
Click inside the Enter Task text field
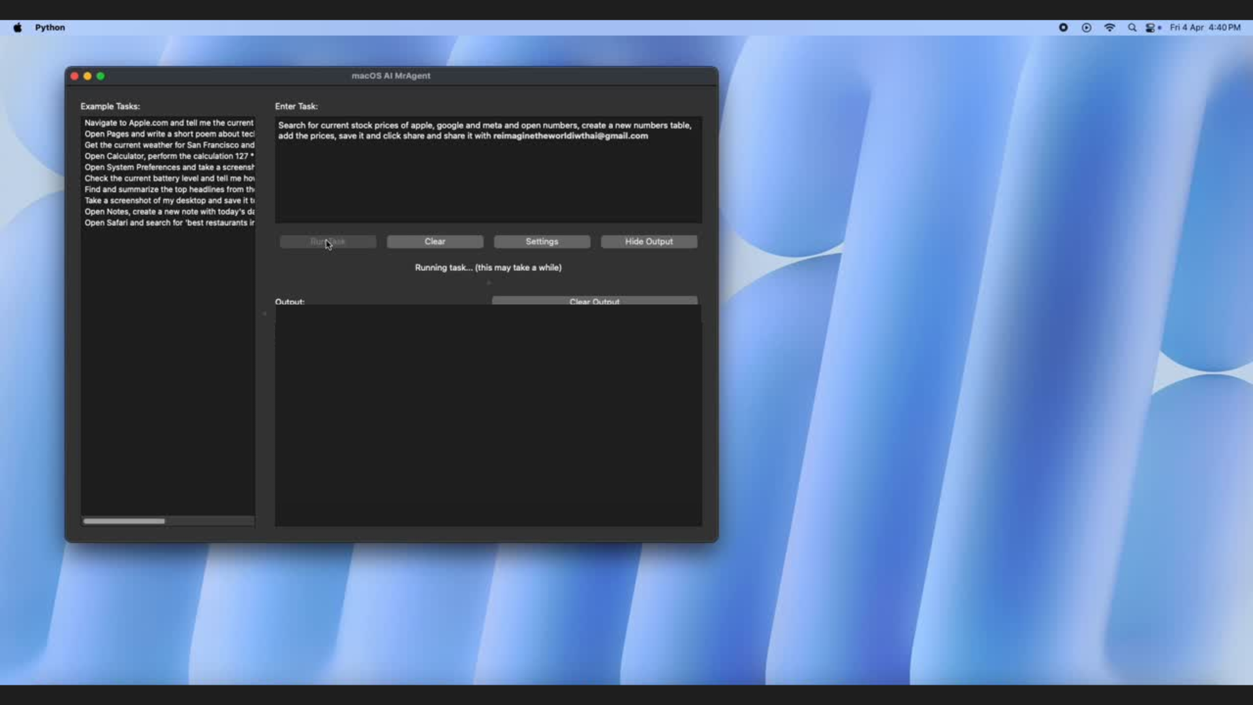(x=488, y=176)
